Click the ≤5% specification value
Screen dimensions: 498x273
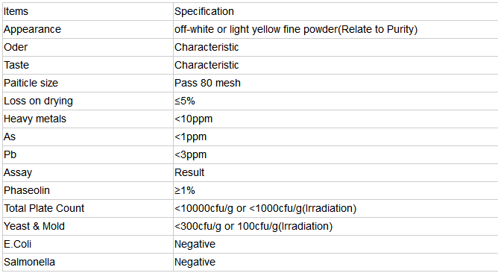pos(185,101)
